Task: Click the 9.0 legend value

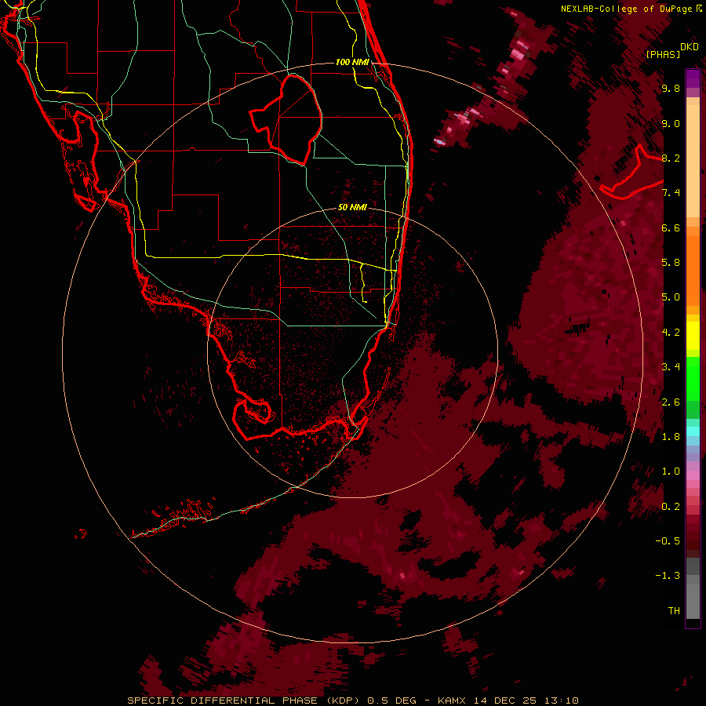Action: click(x=671, y=123)
